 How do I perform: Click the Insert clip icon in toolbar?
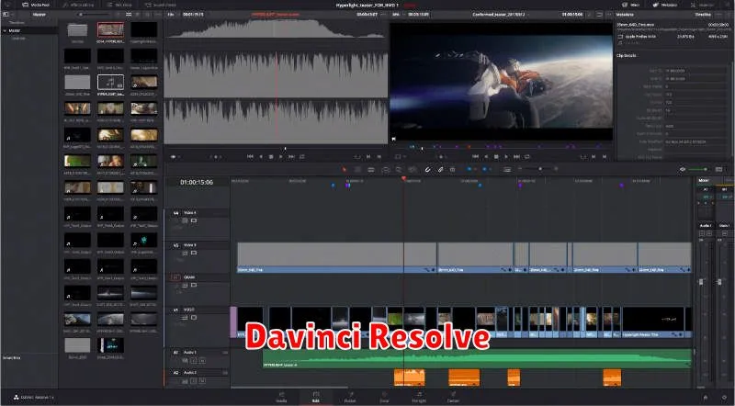pos(385,169)
